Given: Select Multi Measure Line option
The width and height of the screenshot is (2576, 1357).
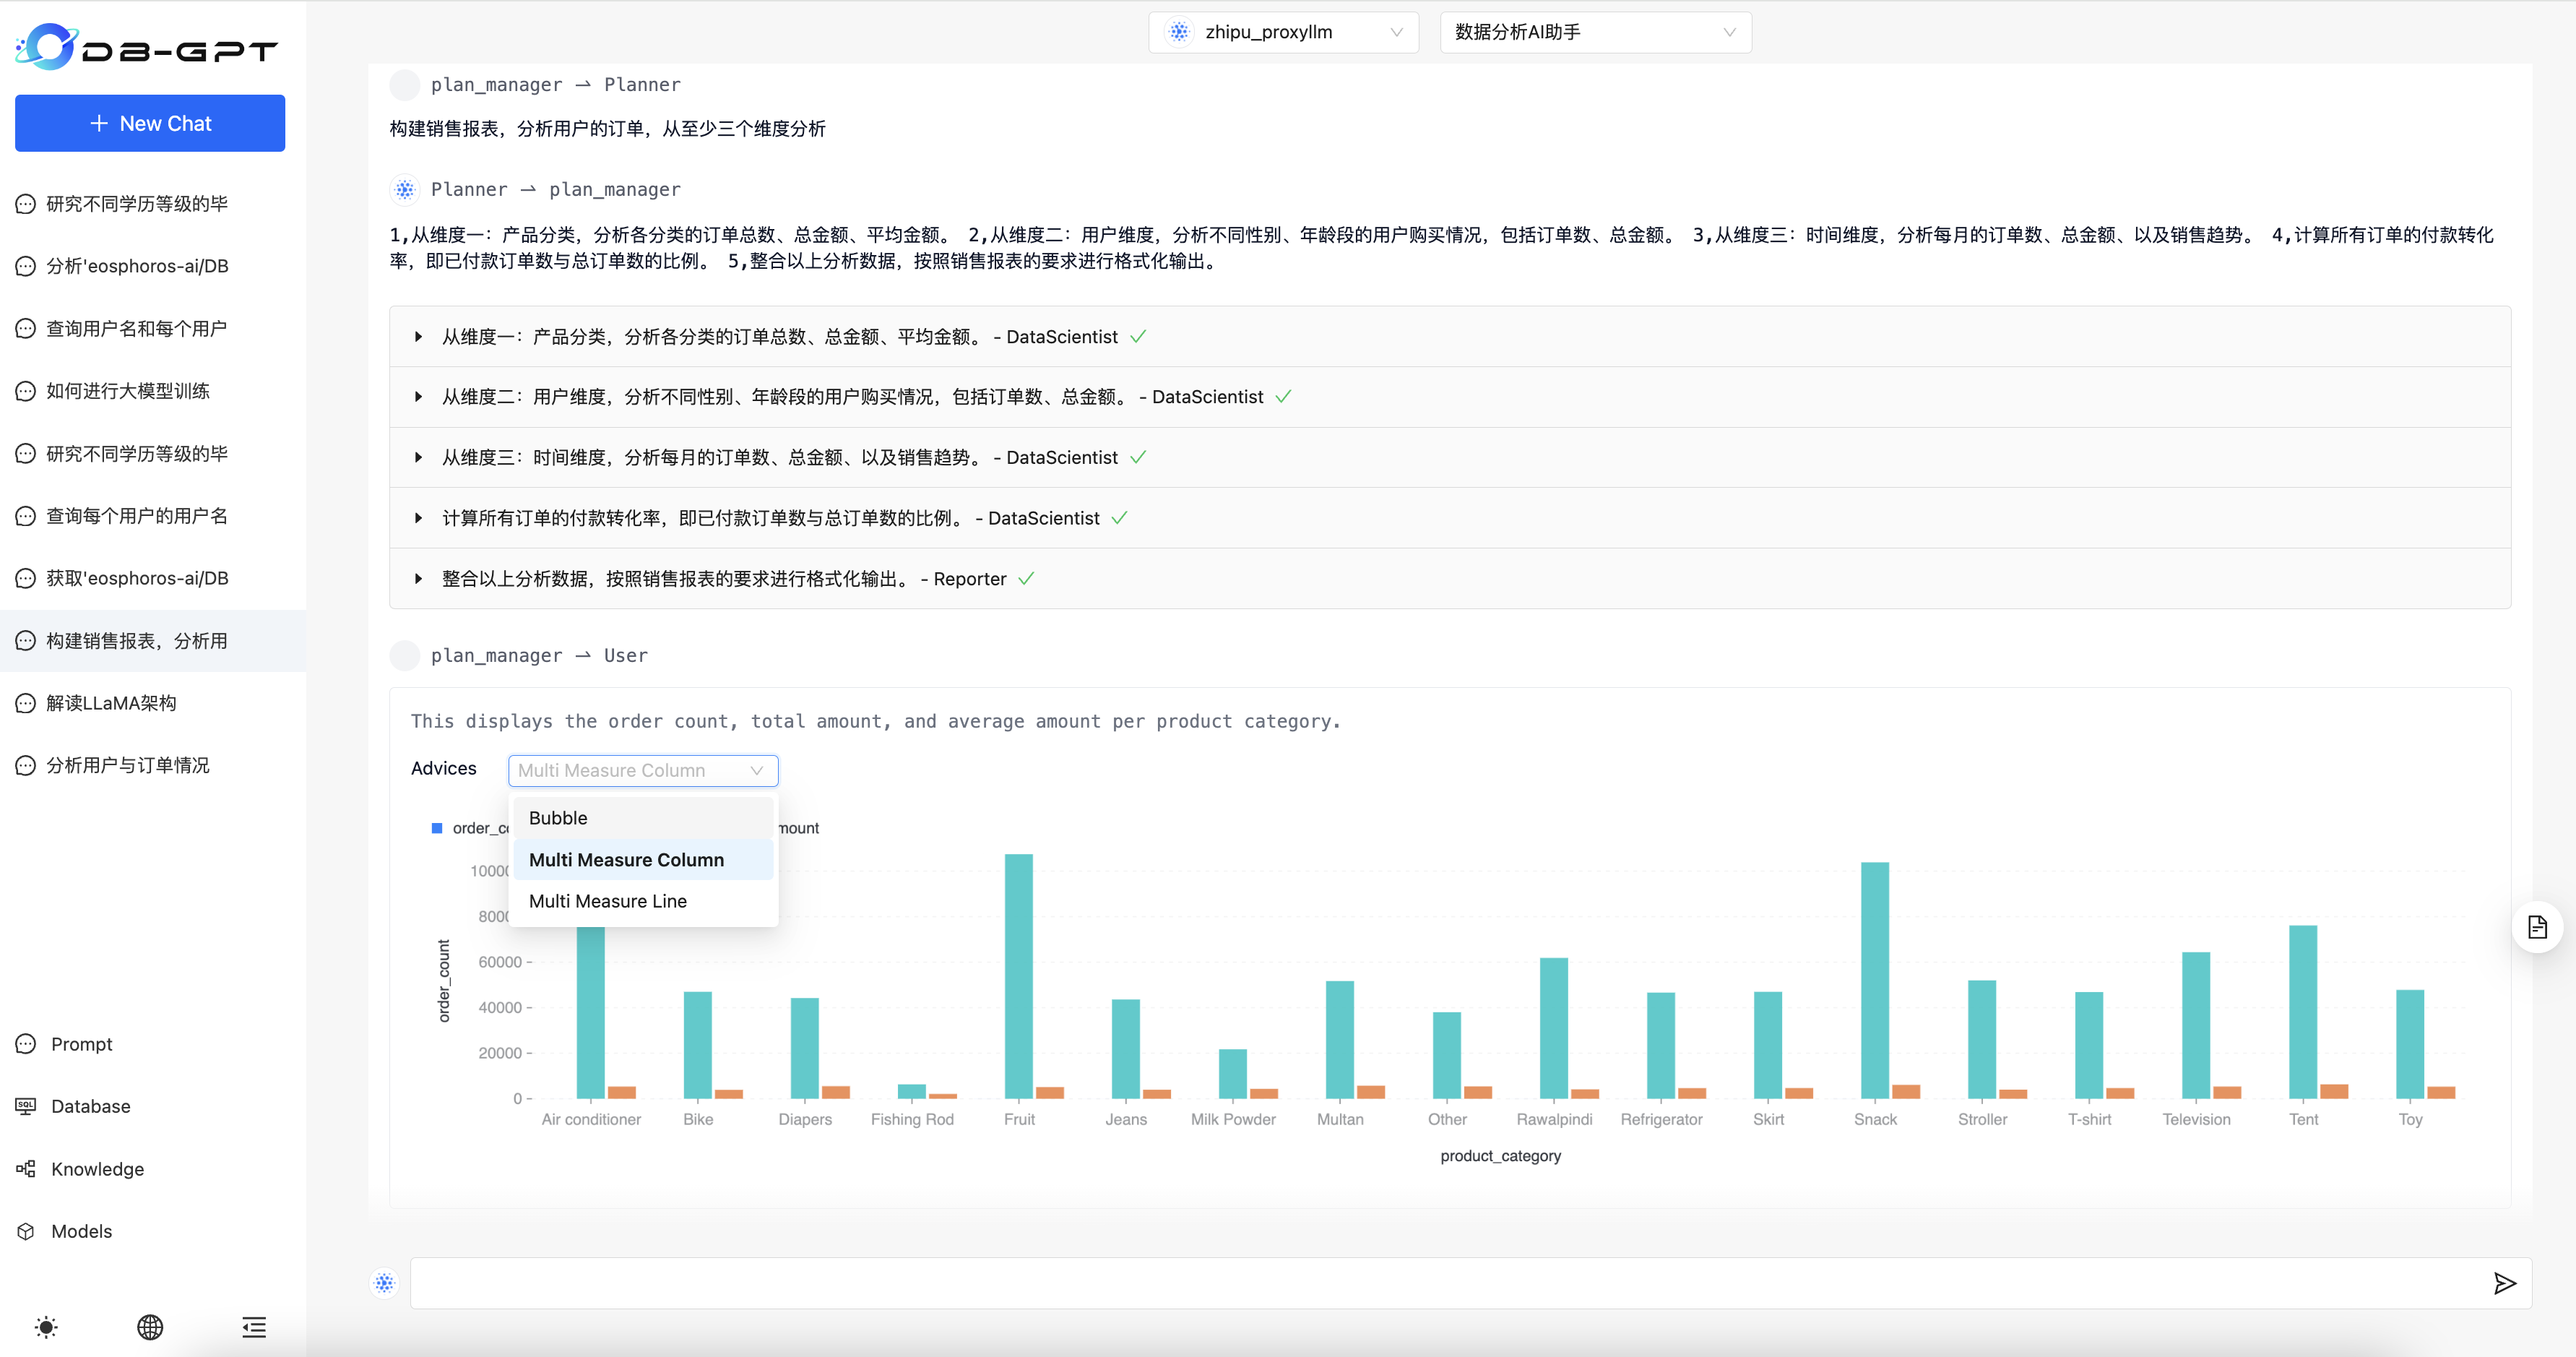Looking at the screenshot, I should pyautogui.click(x=607, y=901).
